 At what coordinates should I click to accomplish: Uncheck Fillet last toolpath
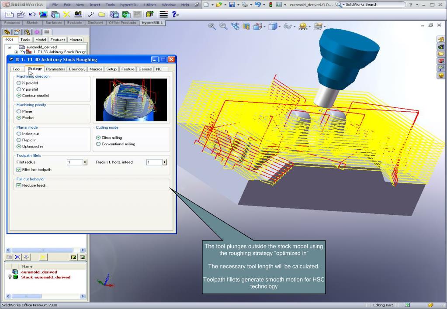click(18, 170)
